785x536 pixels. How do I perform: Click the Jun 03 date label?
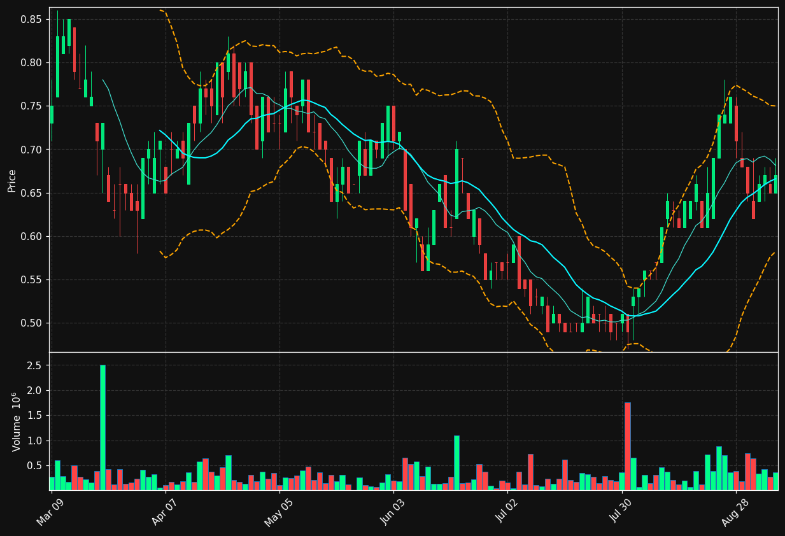coord(393,512)
